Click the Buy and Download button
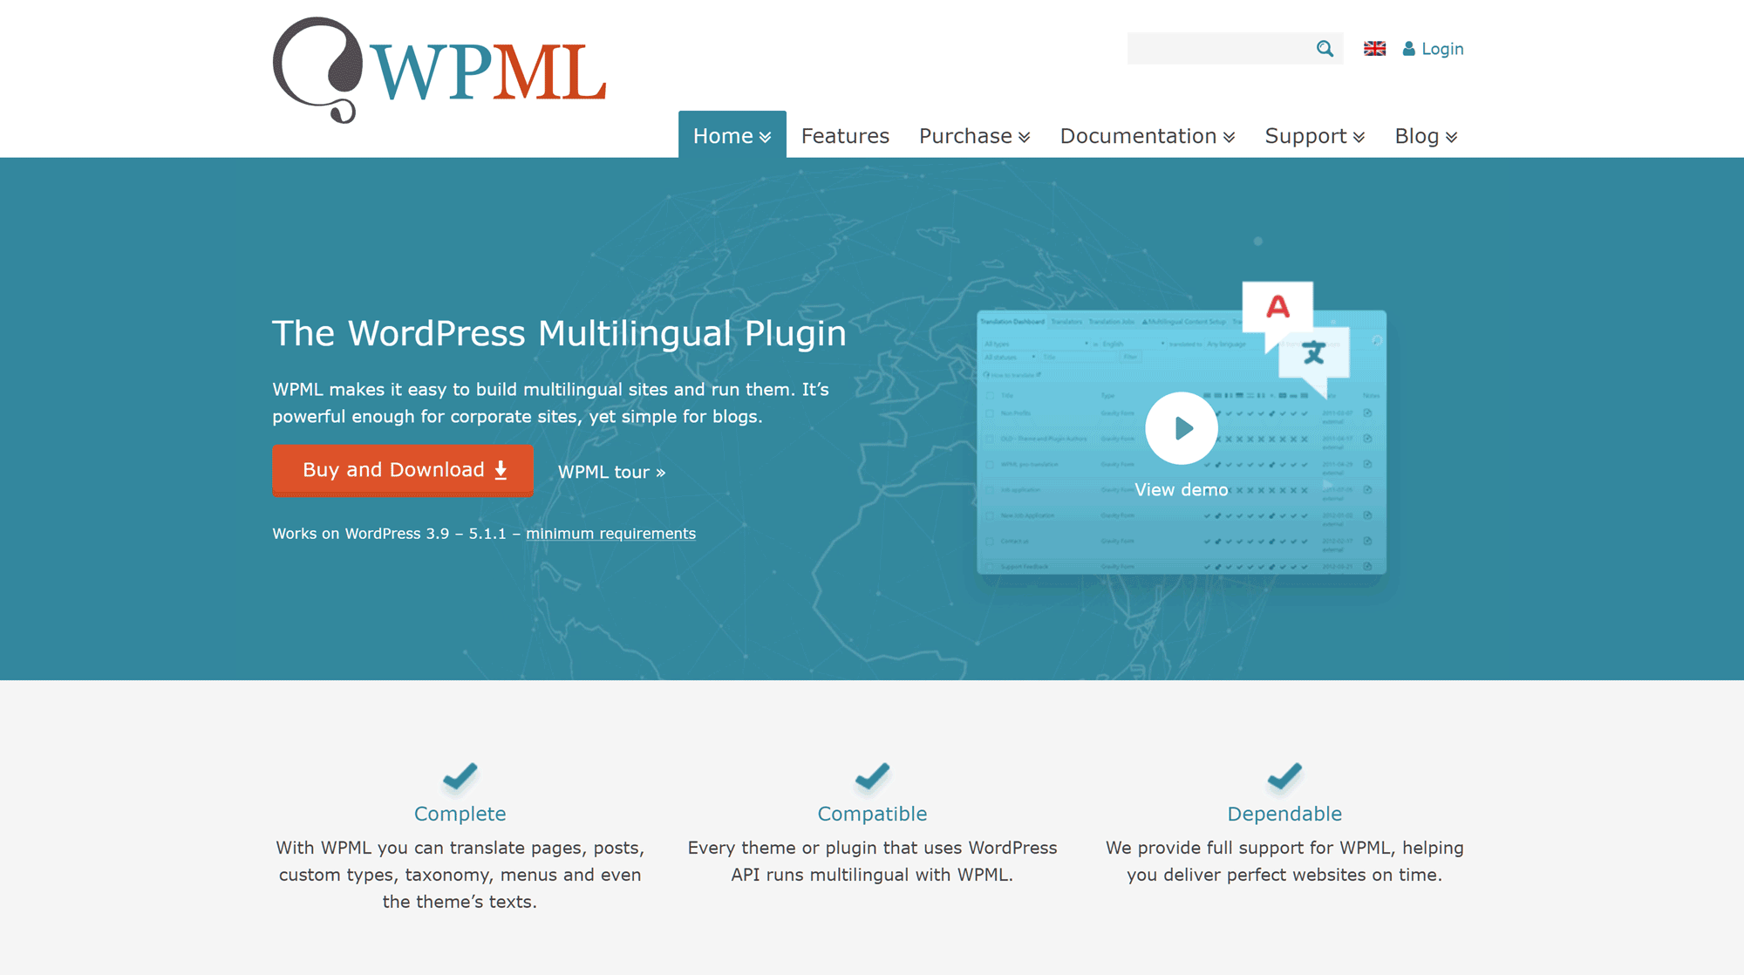Viewport: 1744px width, 975px height. (404, 469)
